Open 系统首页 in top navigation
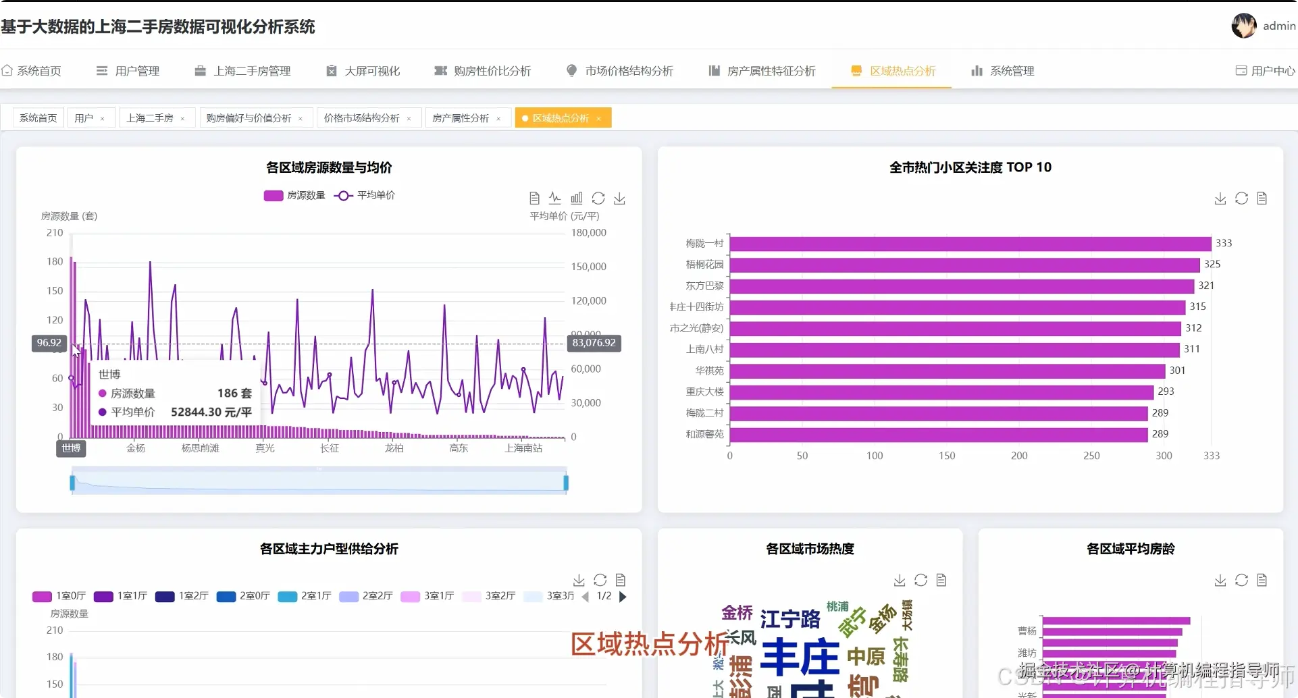 [32, 71]
